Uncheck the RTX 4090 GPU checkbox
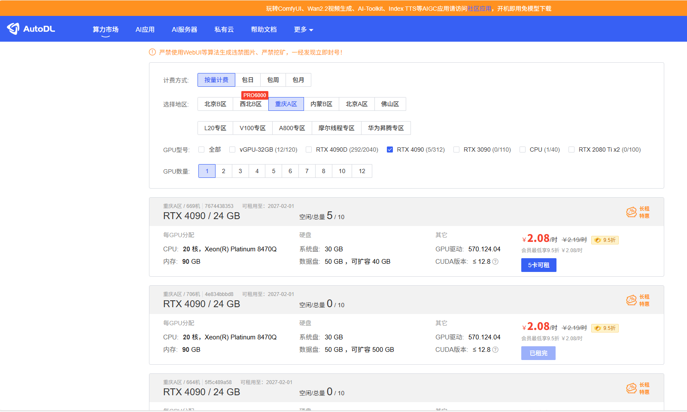The height and width of the screenshot is (412, 687). (390, 150)
